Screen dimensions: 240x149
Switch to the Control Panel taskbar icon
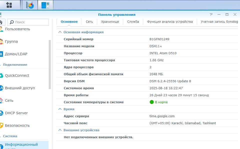[x=45, y=5]
